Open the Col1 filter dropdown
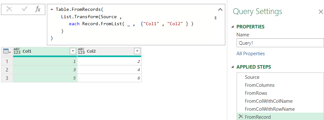Screen dimensions: 324x120 click(73, 51)
